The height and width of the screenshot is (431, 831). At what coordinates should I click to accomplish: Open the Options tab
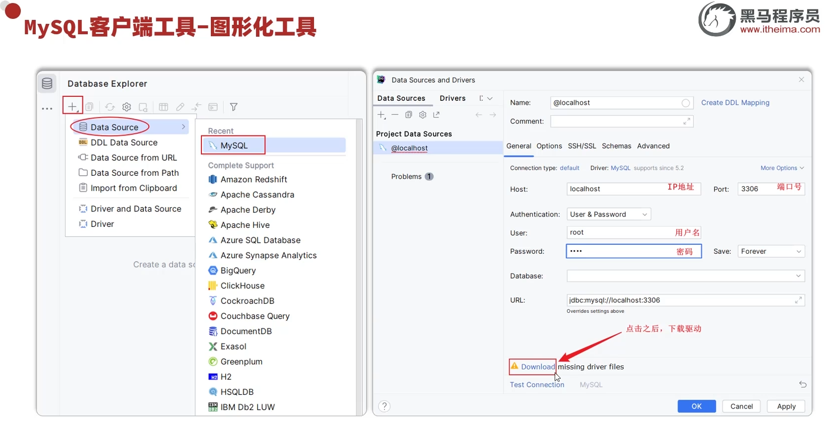tap(549, 146)
